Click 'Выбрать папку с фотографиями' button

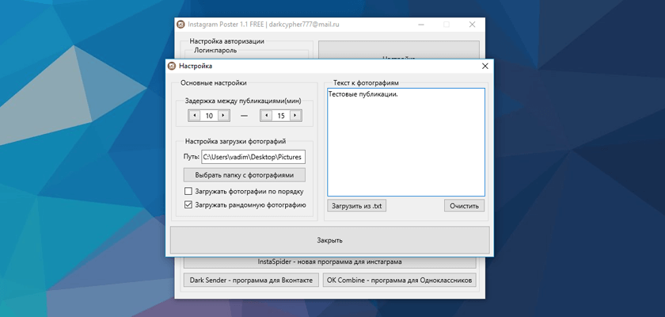tap(245, 175)
